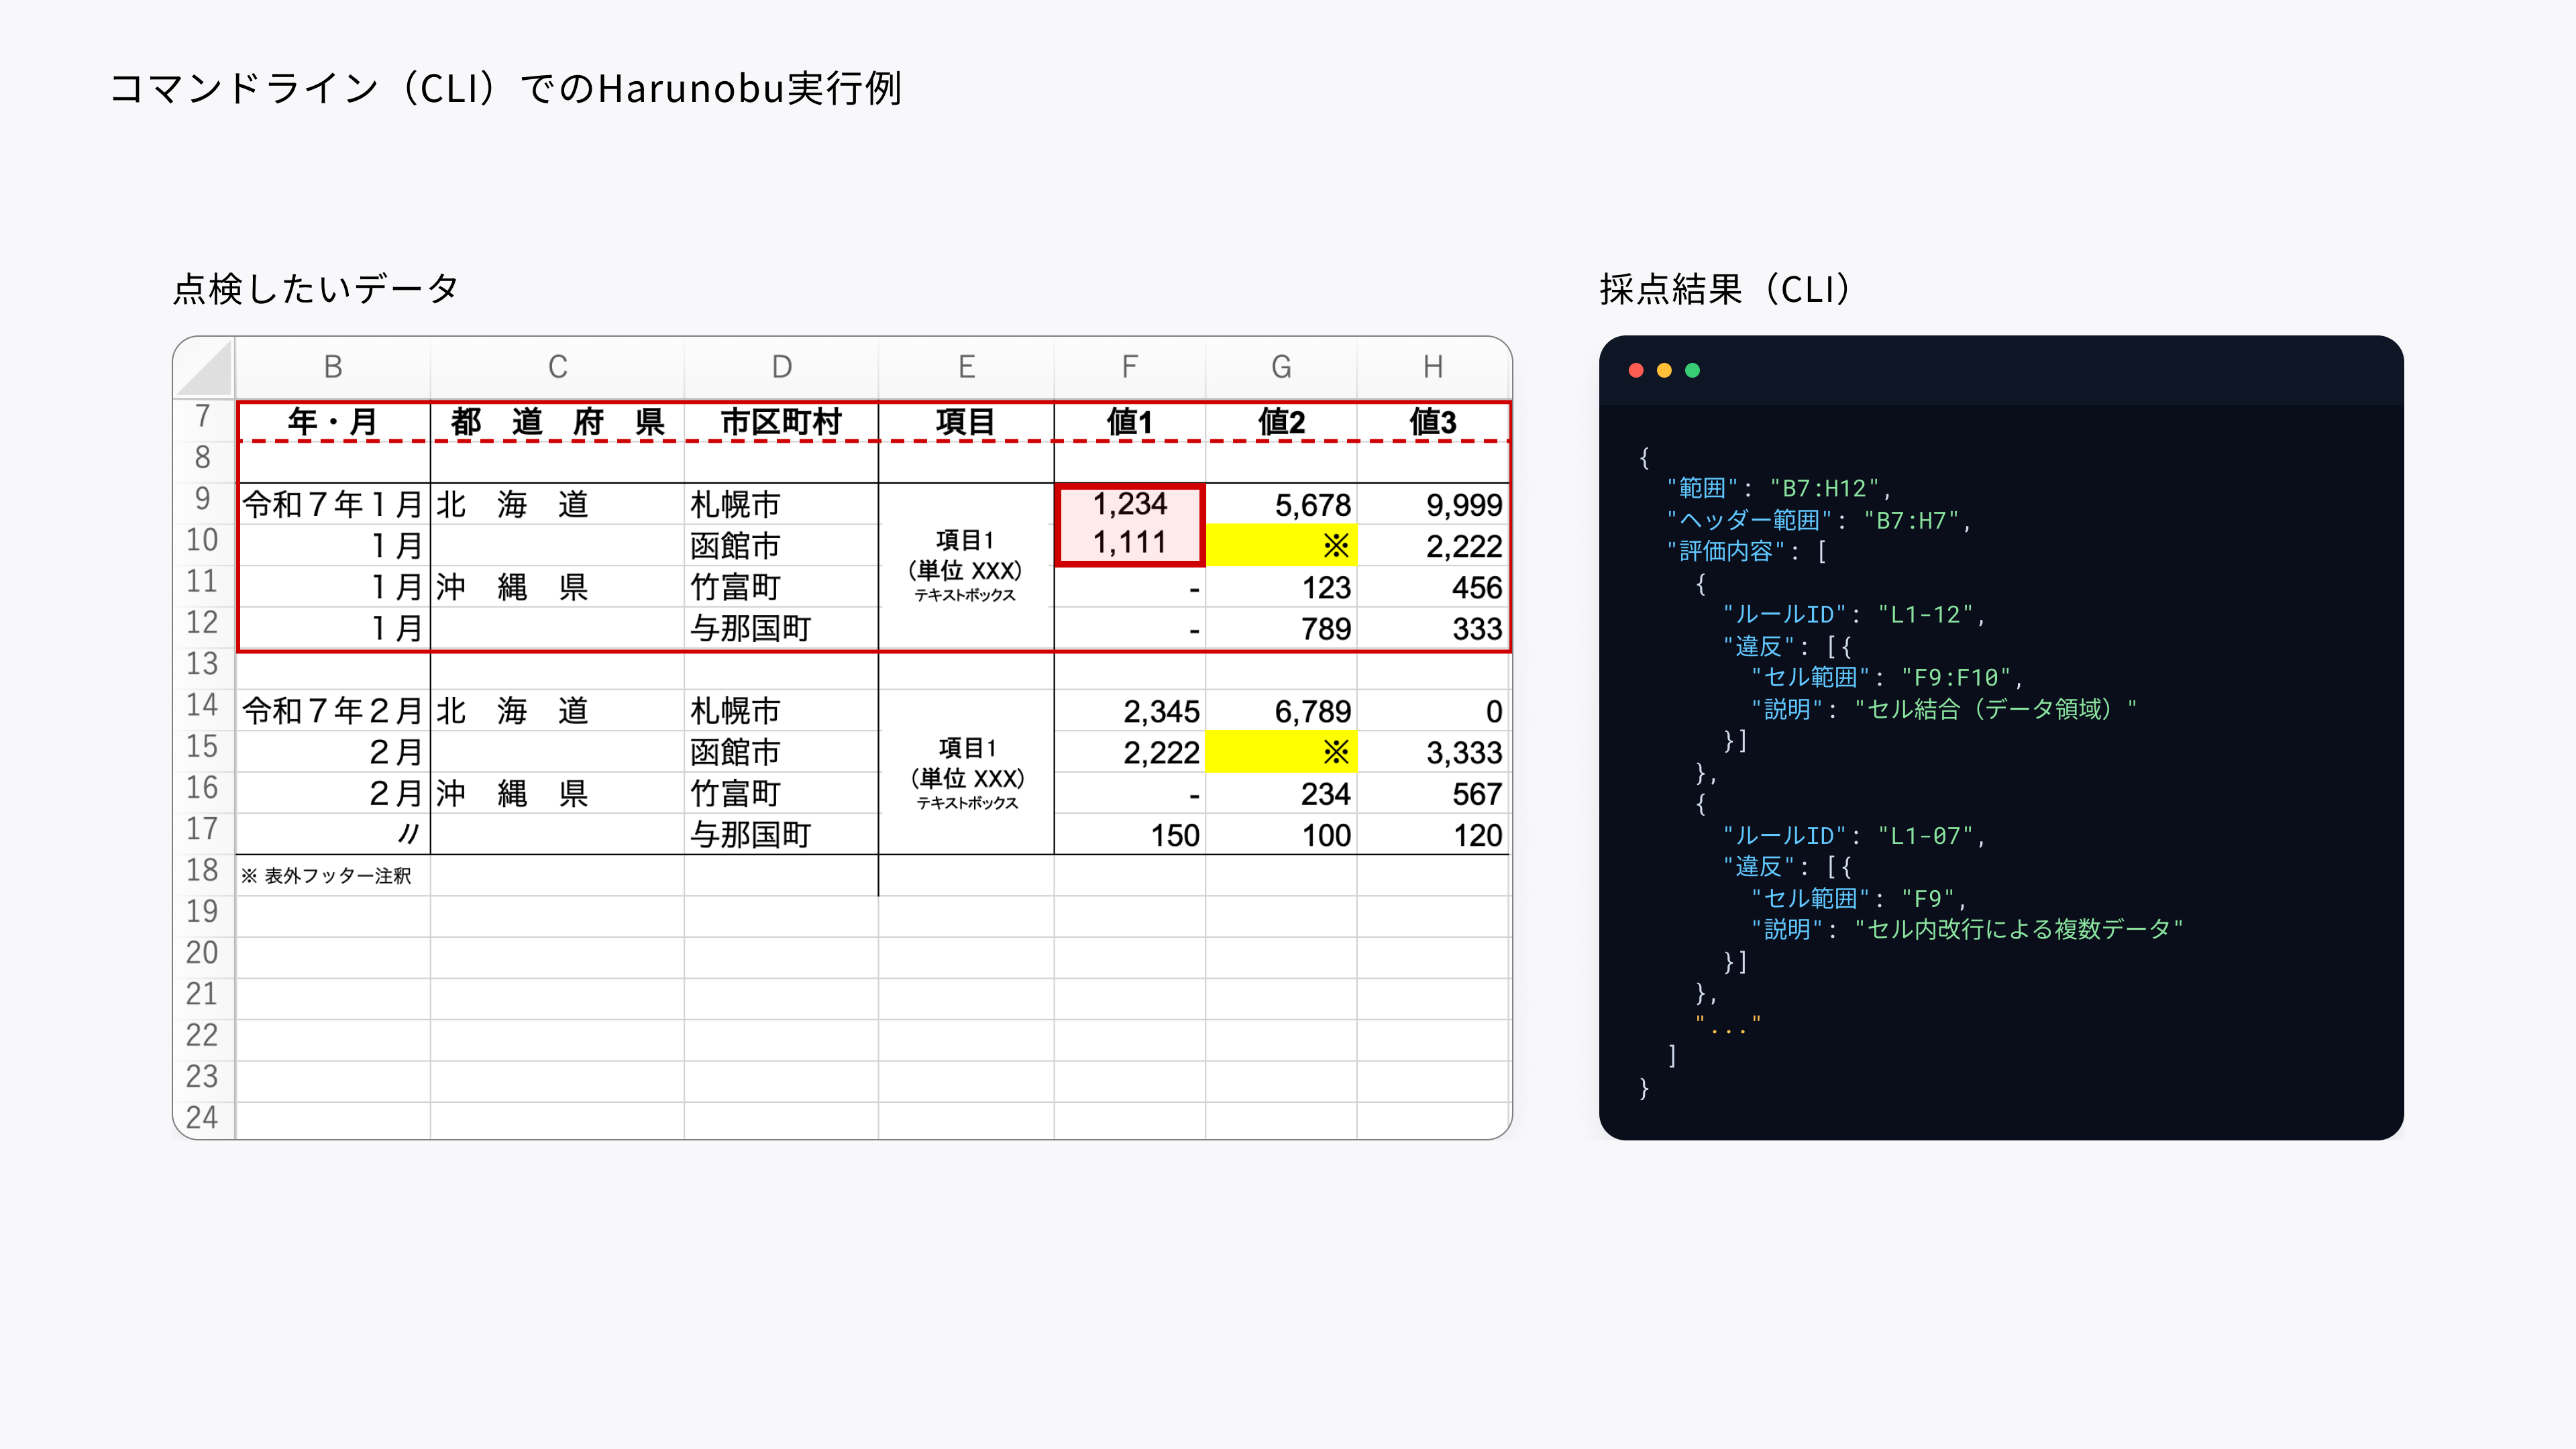Click the yellow minimize dot in terminal
2576x1449 pixels.
tap(1664, 370)
